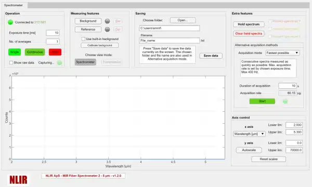Click the 'Choose view mode:' label

(99, 55)
